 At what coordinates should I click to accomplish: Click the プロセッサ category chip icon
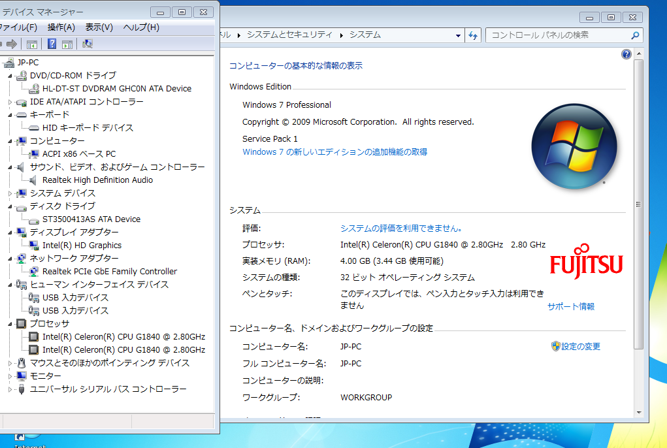pyautogui.click(x=22, y=324)
